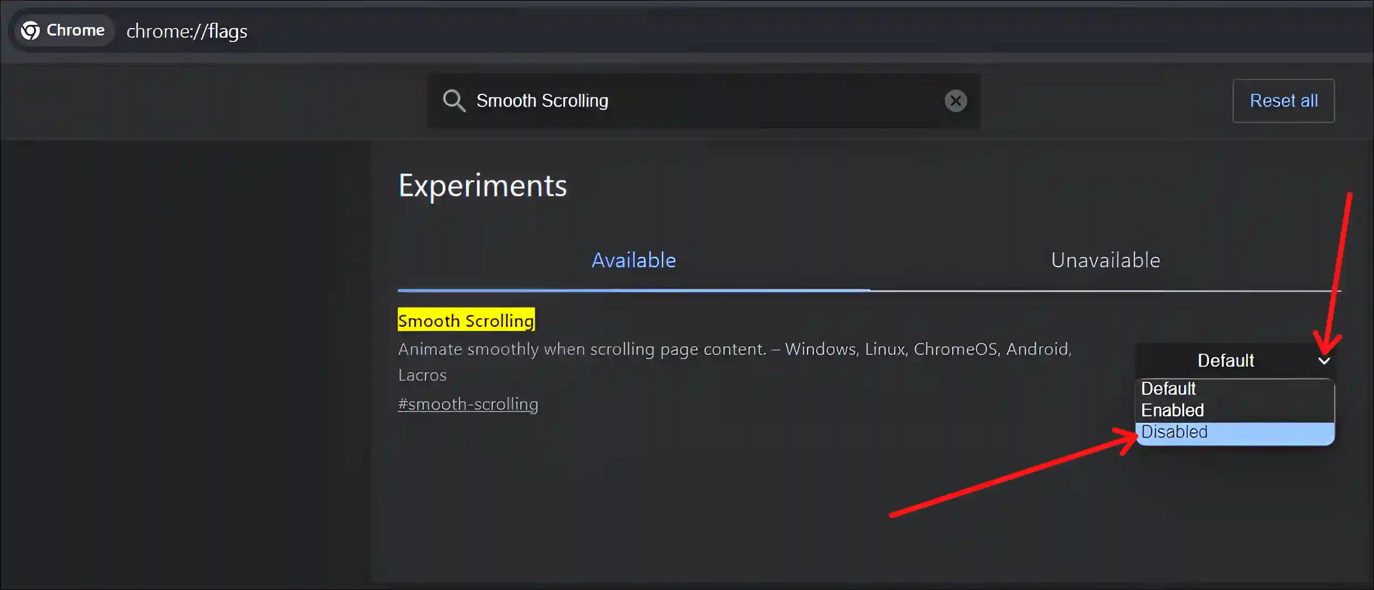Click the 'Animate smoothly when scrolling' description
The width and height of the screenshot is (1374, 590).
[x=734, y=362]
